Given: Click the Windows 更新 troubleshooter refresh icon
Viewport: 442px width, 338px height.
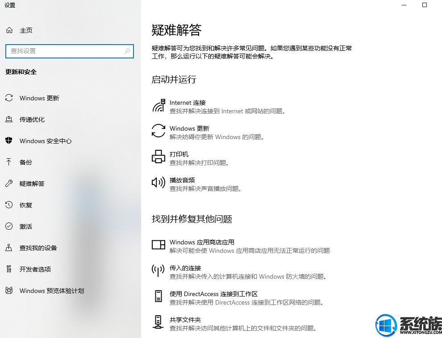Looking at the screenshot, I should (158, 131).
